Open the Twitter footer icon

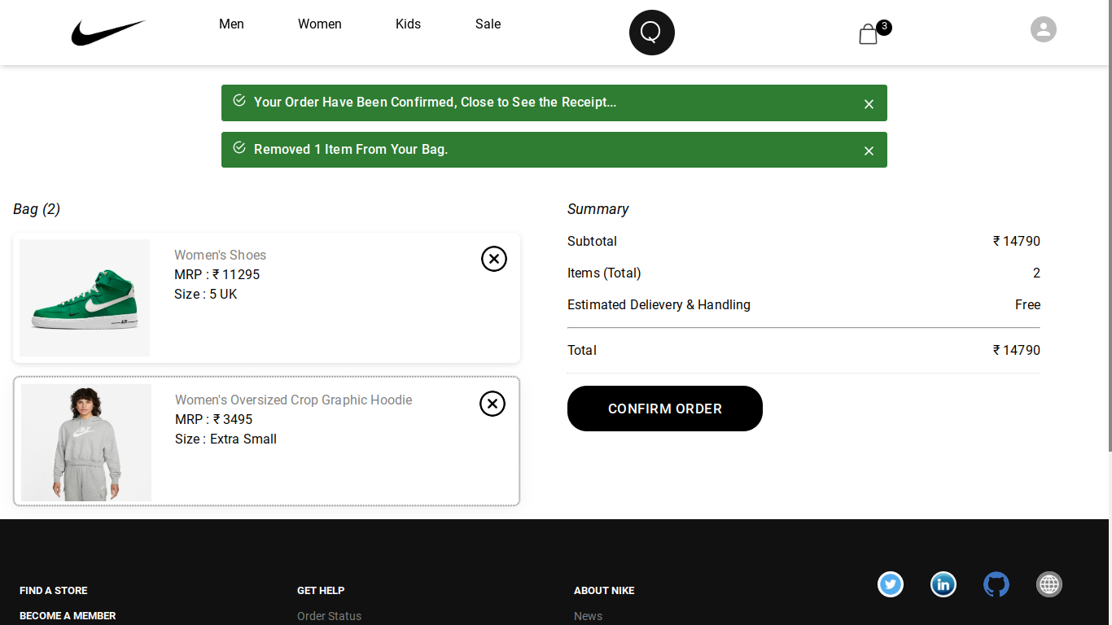[891, 584]
